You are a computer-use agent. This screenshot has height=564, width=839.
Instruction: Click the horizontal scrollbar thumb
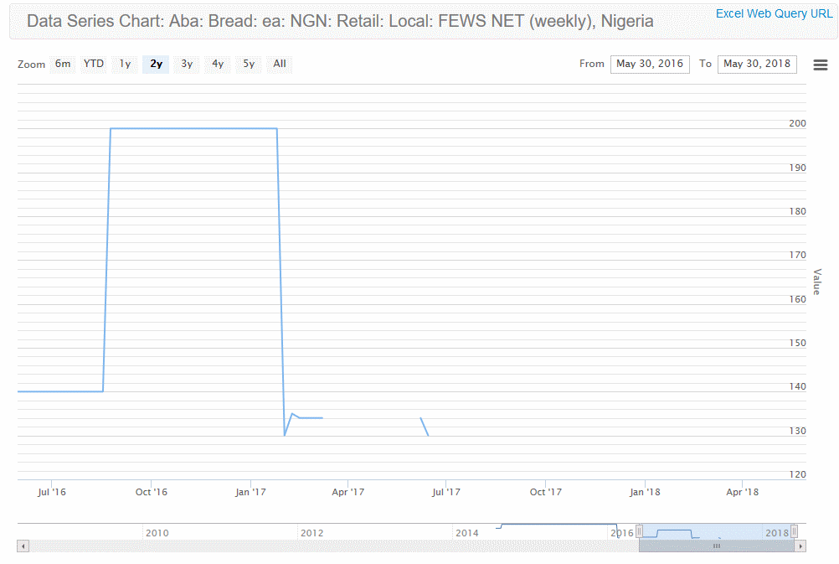pyautogui.click(x=716, y=546)
